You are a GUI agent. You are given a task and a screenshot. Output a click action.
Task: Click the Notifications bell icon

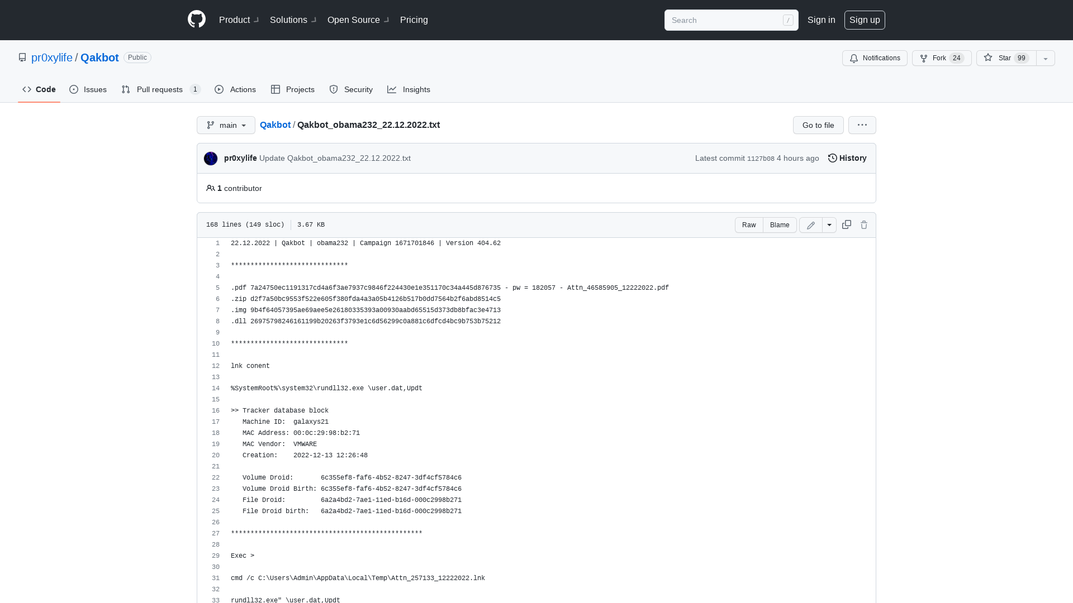(853, 58)
